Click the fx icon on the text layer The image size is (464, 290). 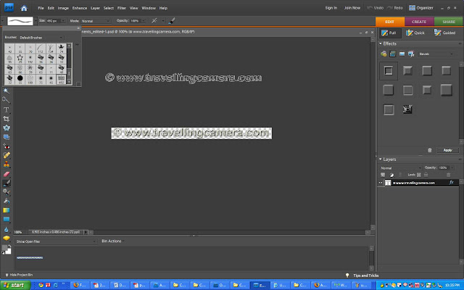point(451,183)
